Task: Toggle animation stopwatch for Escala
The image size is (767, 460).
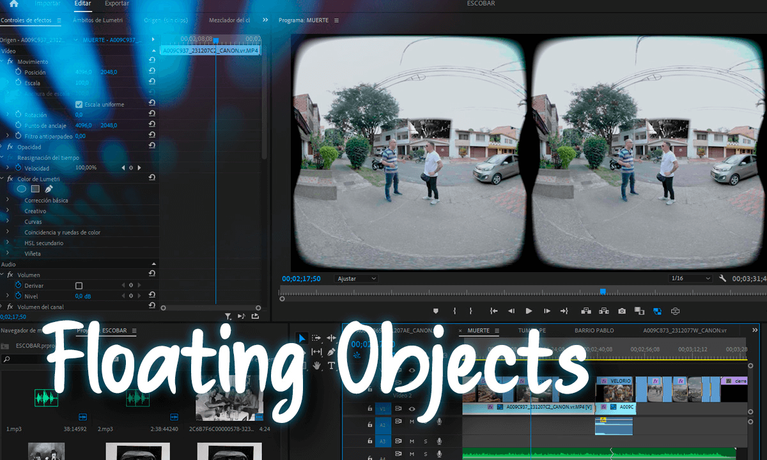Action: point(18,83)
